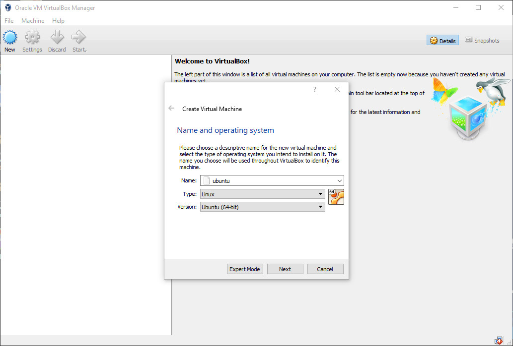Click the Discard toolbar icon
This screenshot has height=346, width=513.
pos(57,41)
